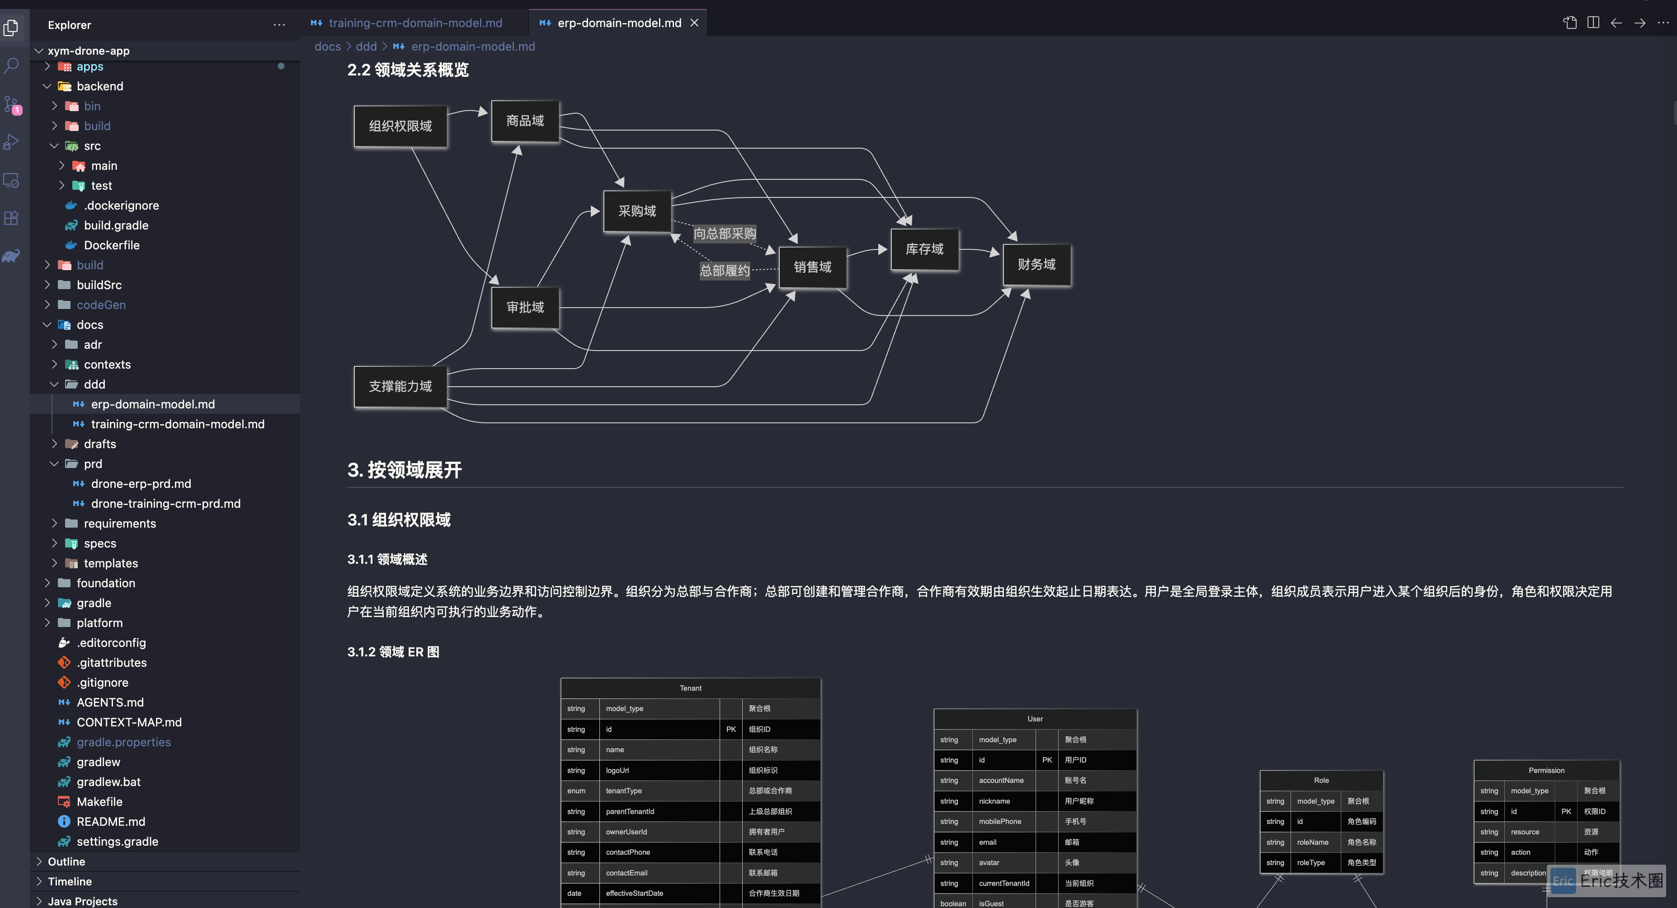Click the .gitignore git icon

pyautogui.click(x=64, y=682)
